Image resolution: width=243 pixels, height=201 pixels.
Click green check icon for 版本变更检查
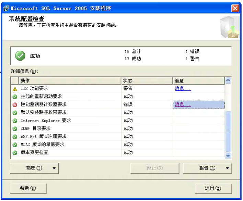pos(15,153)
